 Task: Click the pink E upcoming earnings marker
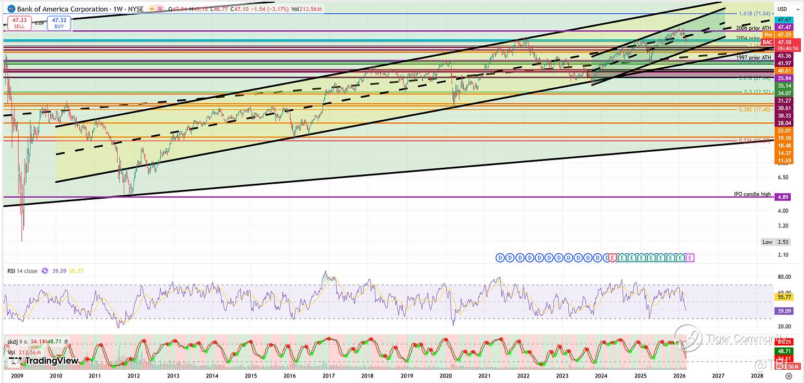click(690, 258)
